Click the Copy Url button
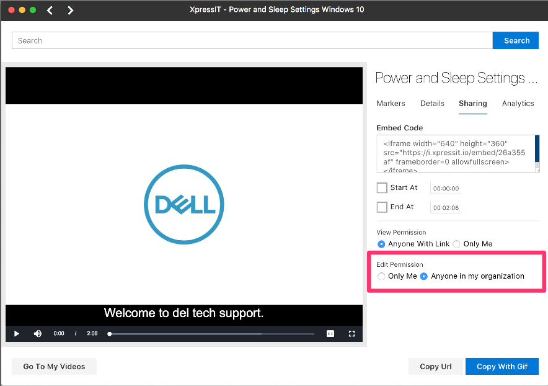 [x=435, y=366]
